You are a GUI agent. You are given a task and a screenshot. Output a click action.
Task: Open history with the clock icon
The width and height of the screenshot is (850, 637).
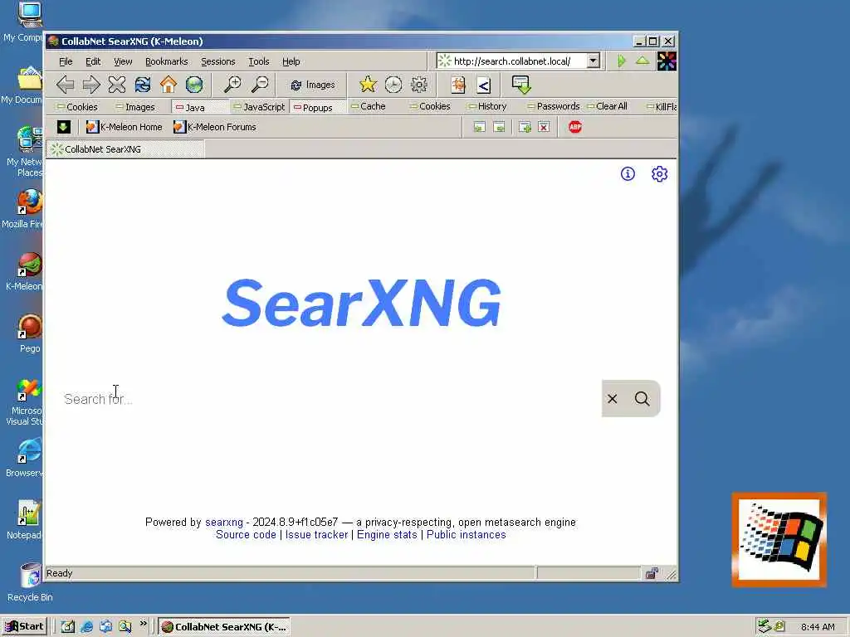[393, 85]
